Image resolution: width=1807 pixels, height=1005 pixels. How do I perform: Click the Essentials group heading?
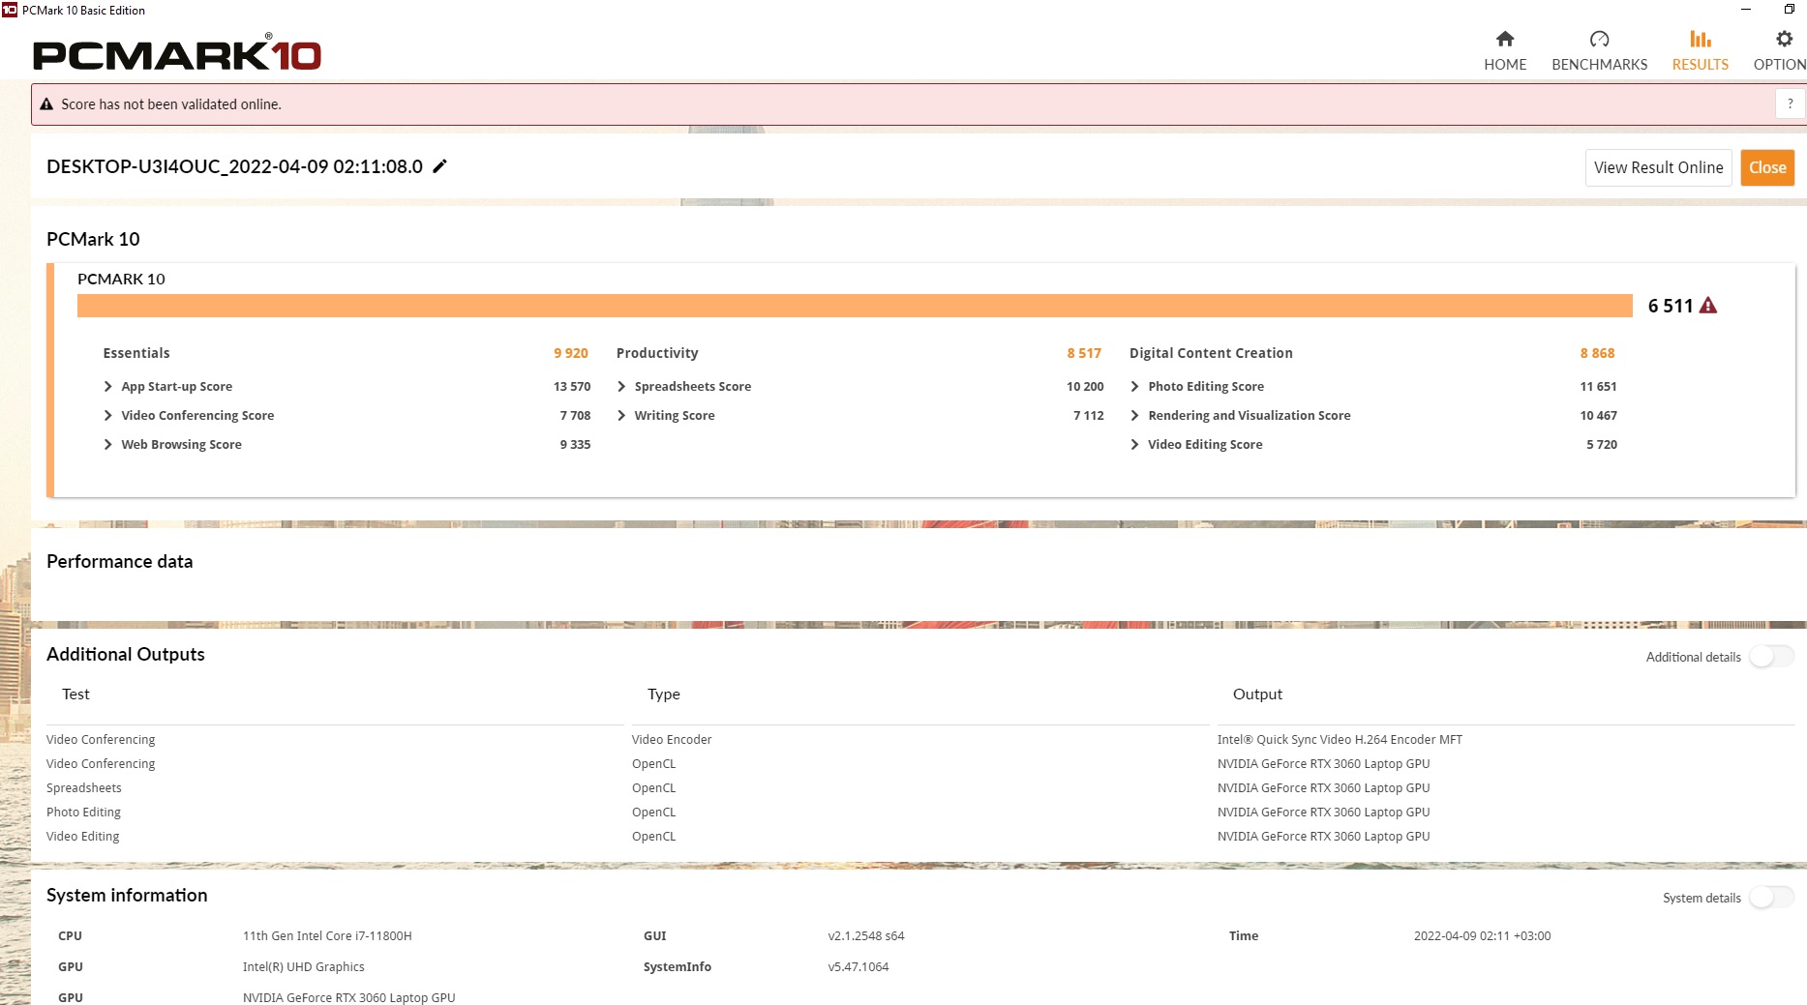tap(136, 353)
